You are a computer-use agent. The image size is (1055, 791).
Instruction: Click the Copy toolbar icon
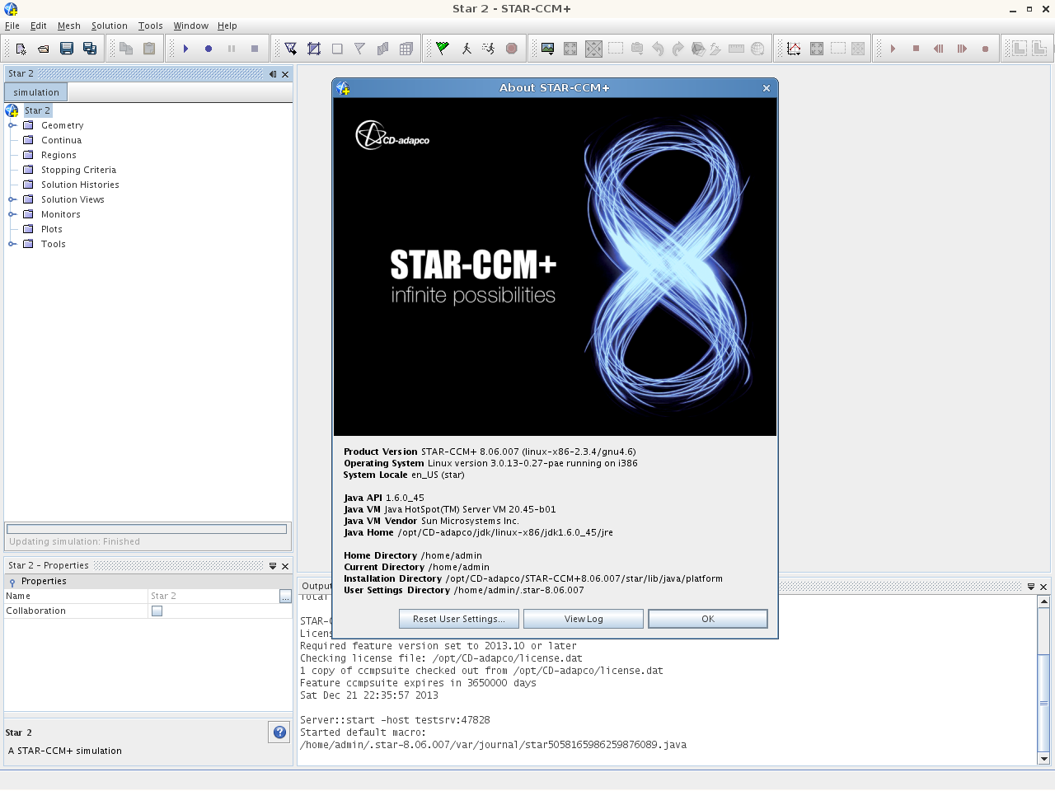(126, 49)
